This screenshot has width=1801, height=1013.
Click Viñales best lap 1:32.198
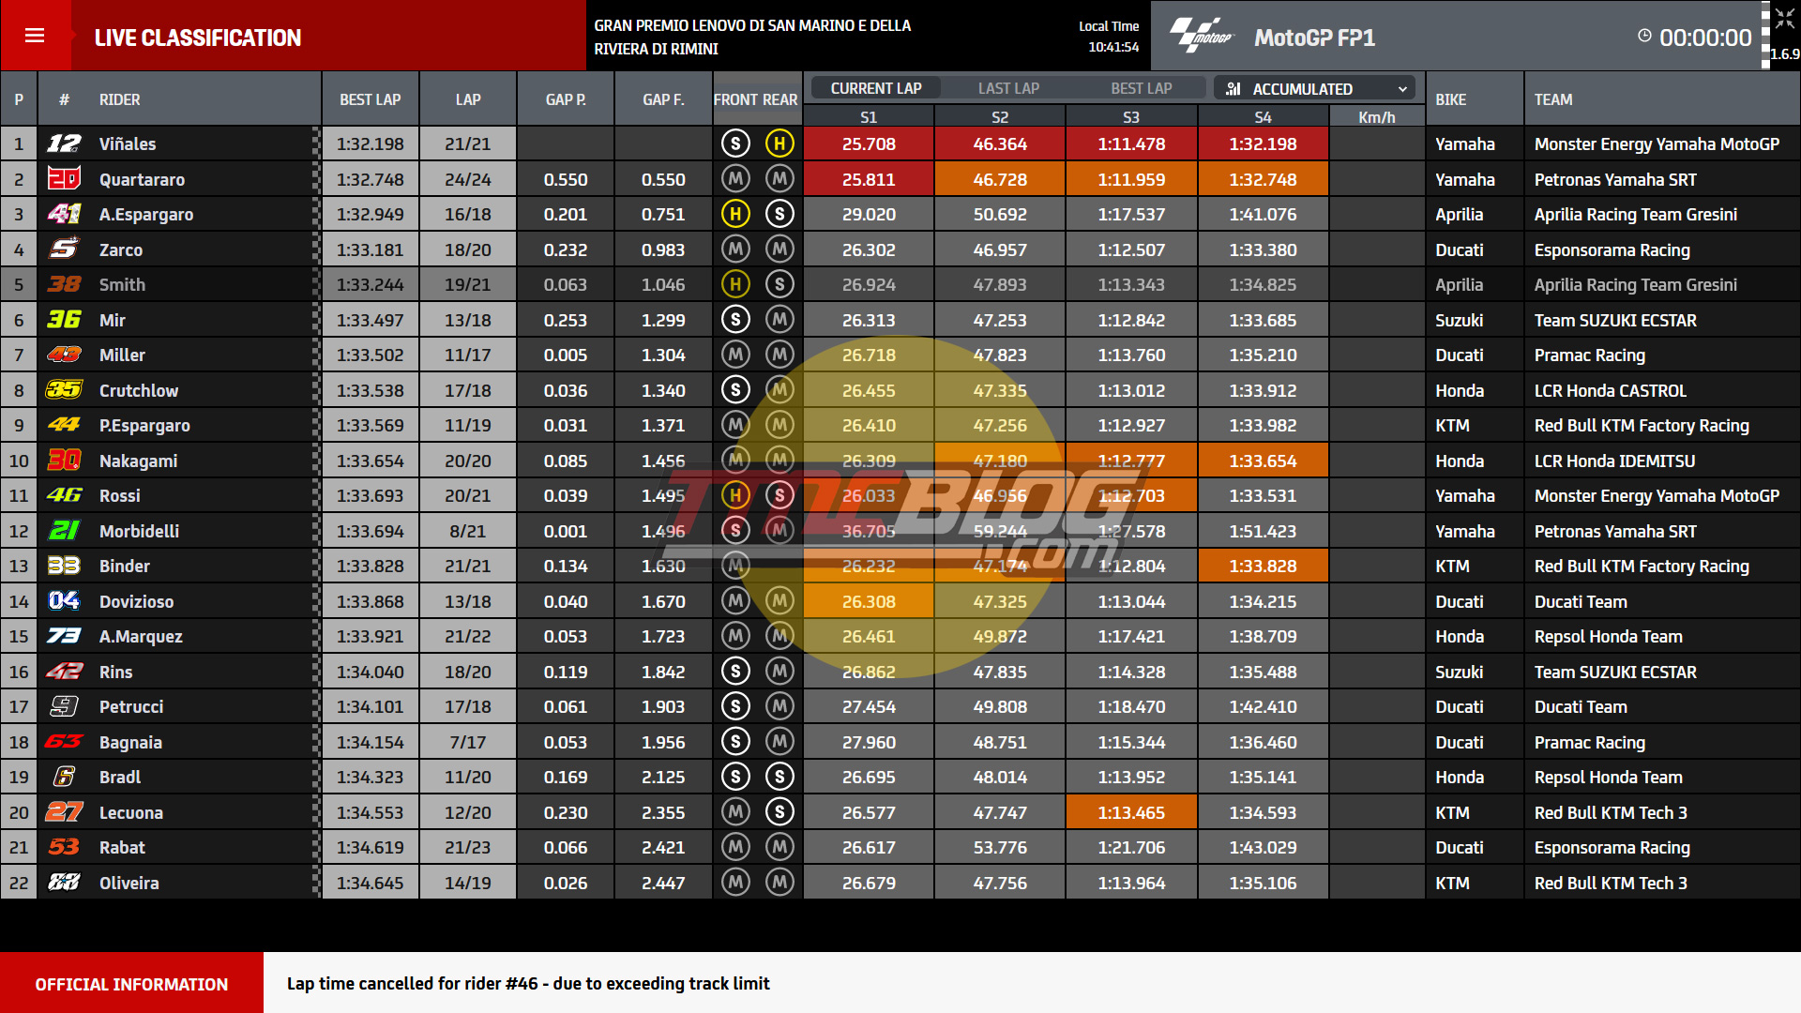[371, 144]
